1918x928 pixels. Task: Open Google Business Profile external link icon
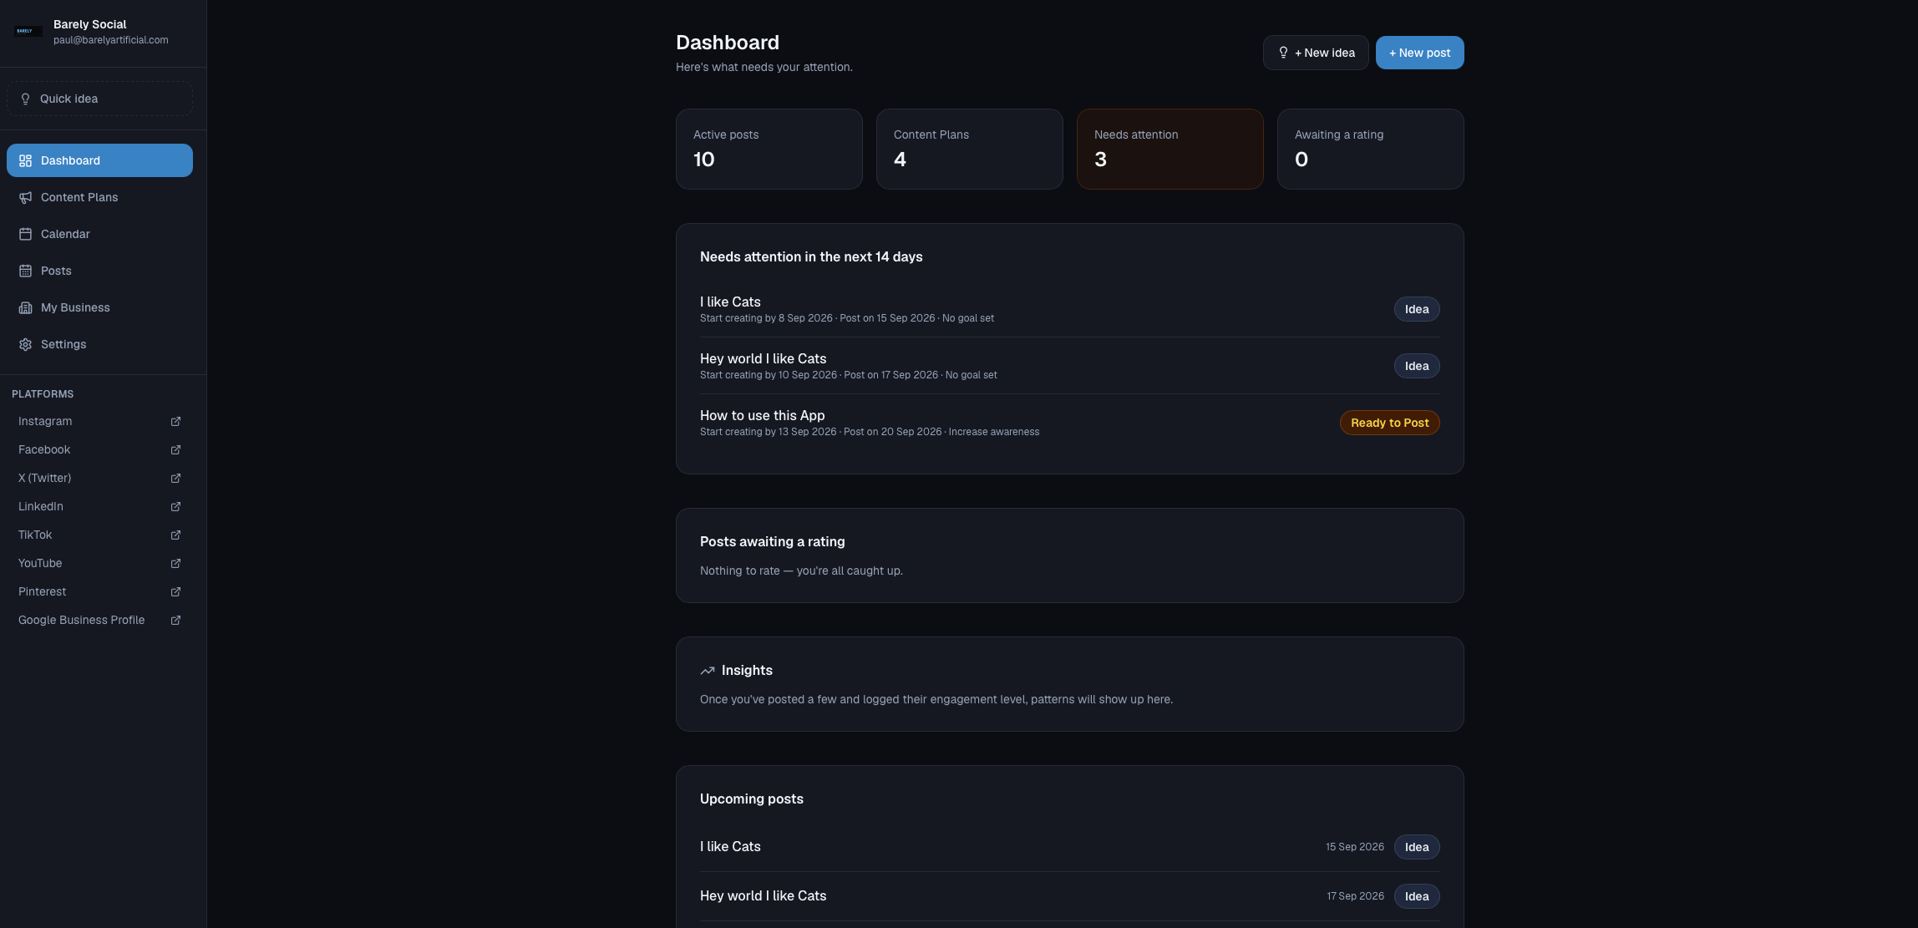[175, 621]
